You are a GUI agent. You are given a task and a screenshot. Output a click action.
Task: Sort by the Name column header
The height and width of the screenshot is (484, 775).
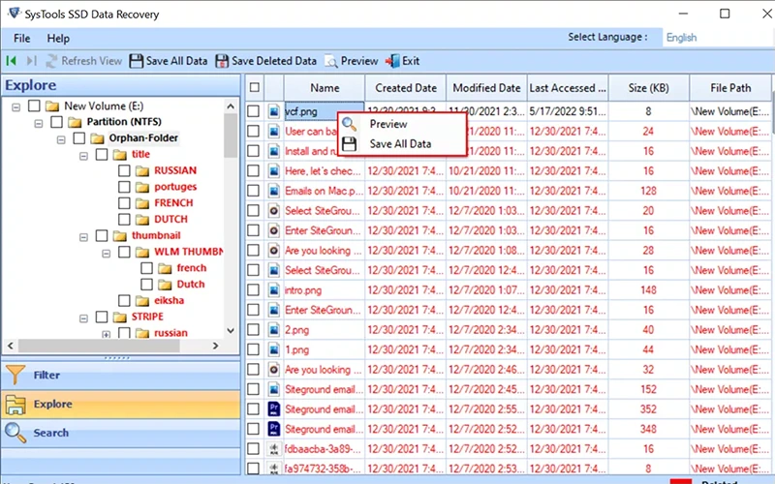325,88
